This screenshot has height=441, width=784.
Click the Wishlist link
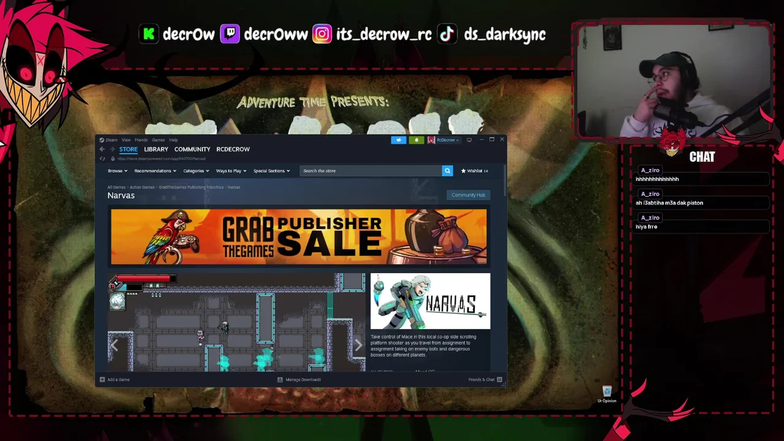coord(475,171)
